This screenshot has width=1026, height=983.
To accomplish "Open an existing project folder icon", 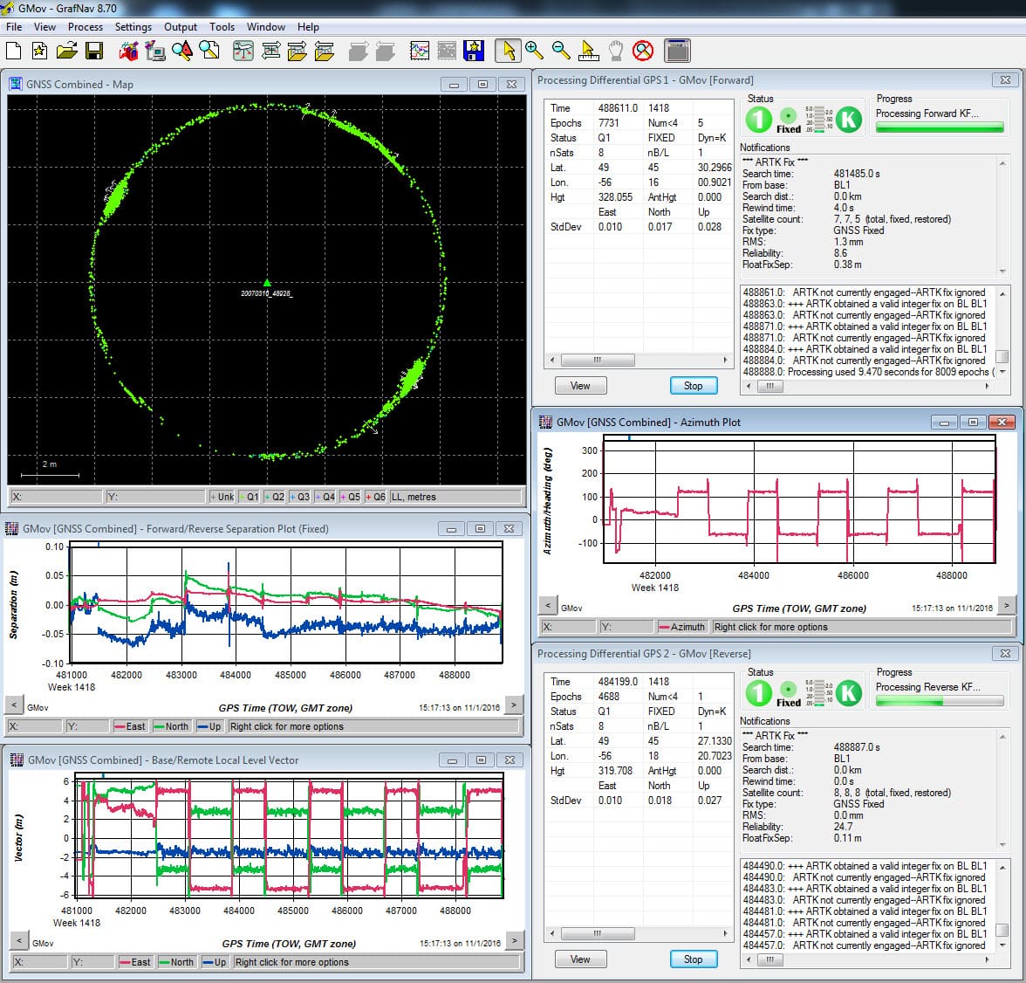I will click(66, 51).
